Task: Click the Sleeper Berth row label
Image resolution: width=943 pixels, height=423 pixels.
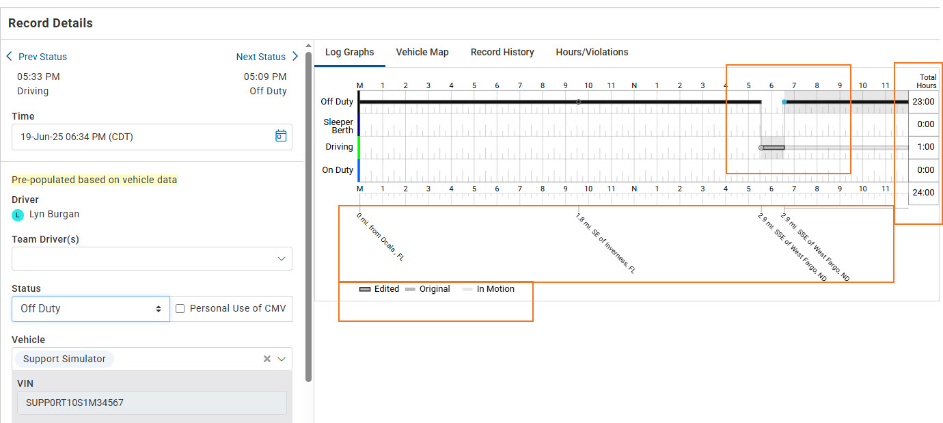Action: tap(338, 126)
